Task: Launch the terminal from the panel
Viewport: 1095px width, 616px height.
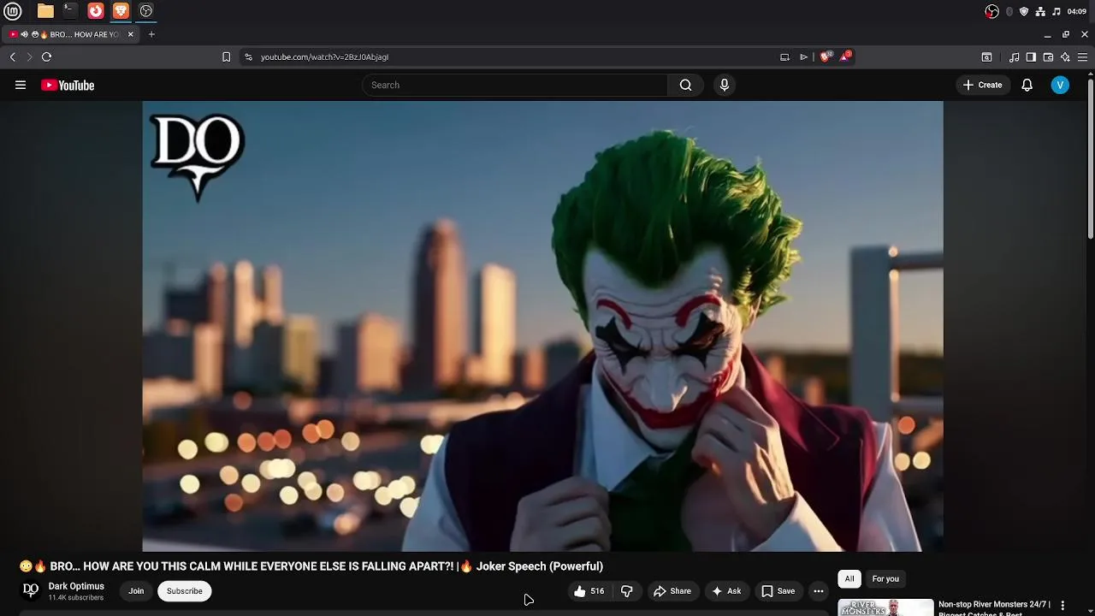Action: (70, 11)
